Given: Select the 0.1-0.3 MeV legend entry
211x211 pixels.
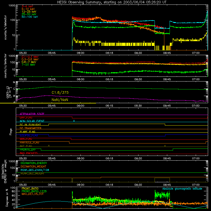Looking at the screenshot, I should [x=30, y=57].
